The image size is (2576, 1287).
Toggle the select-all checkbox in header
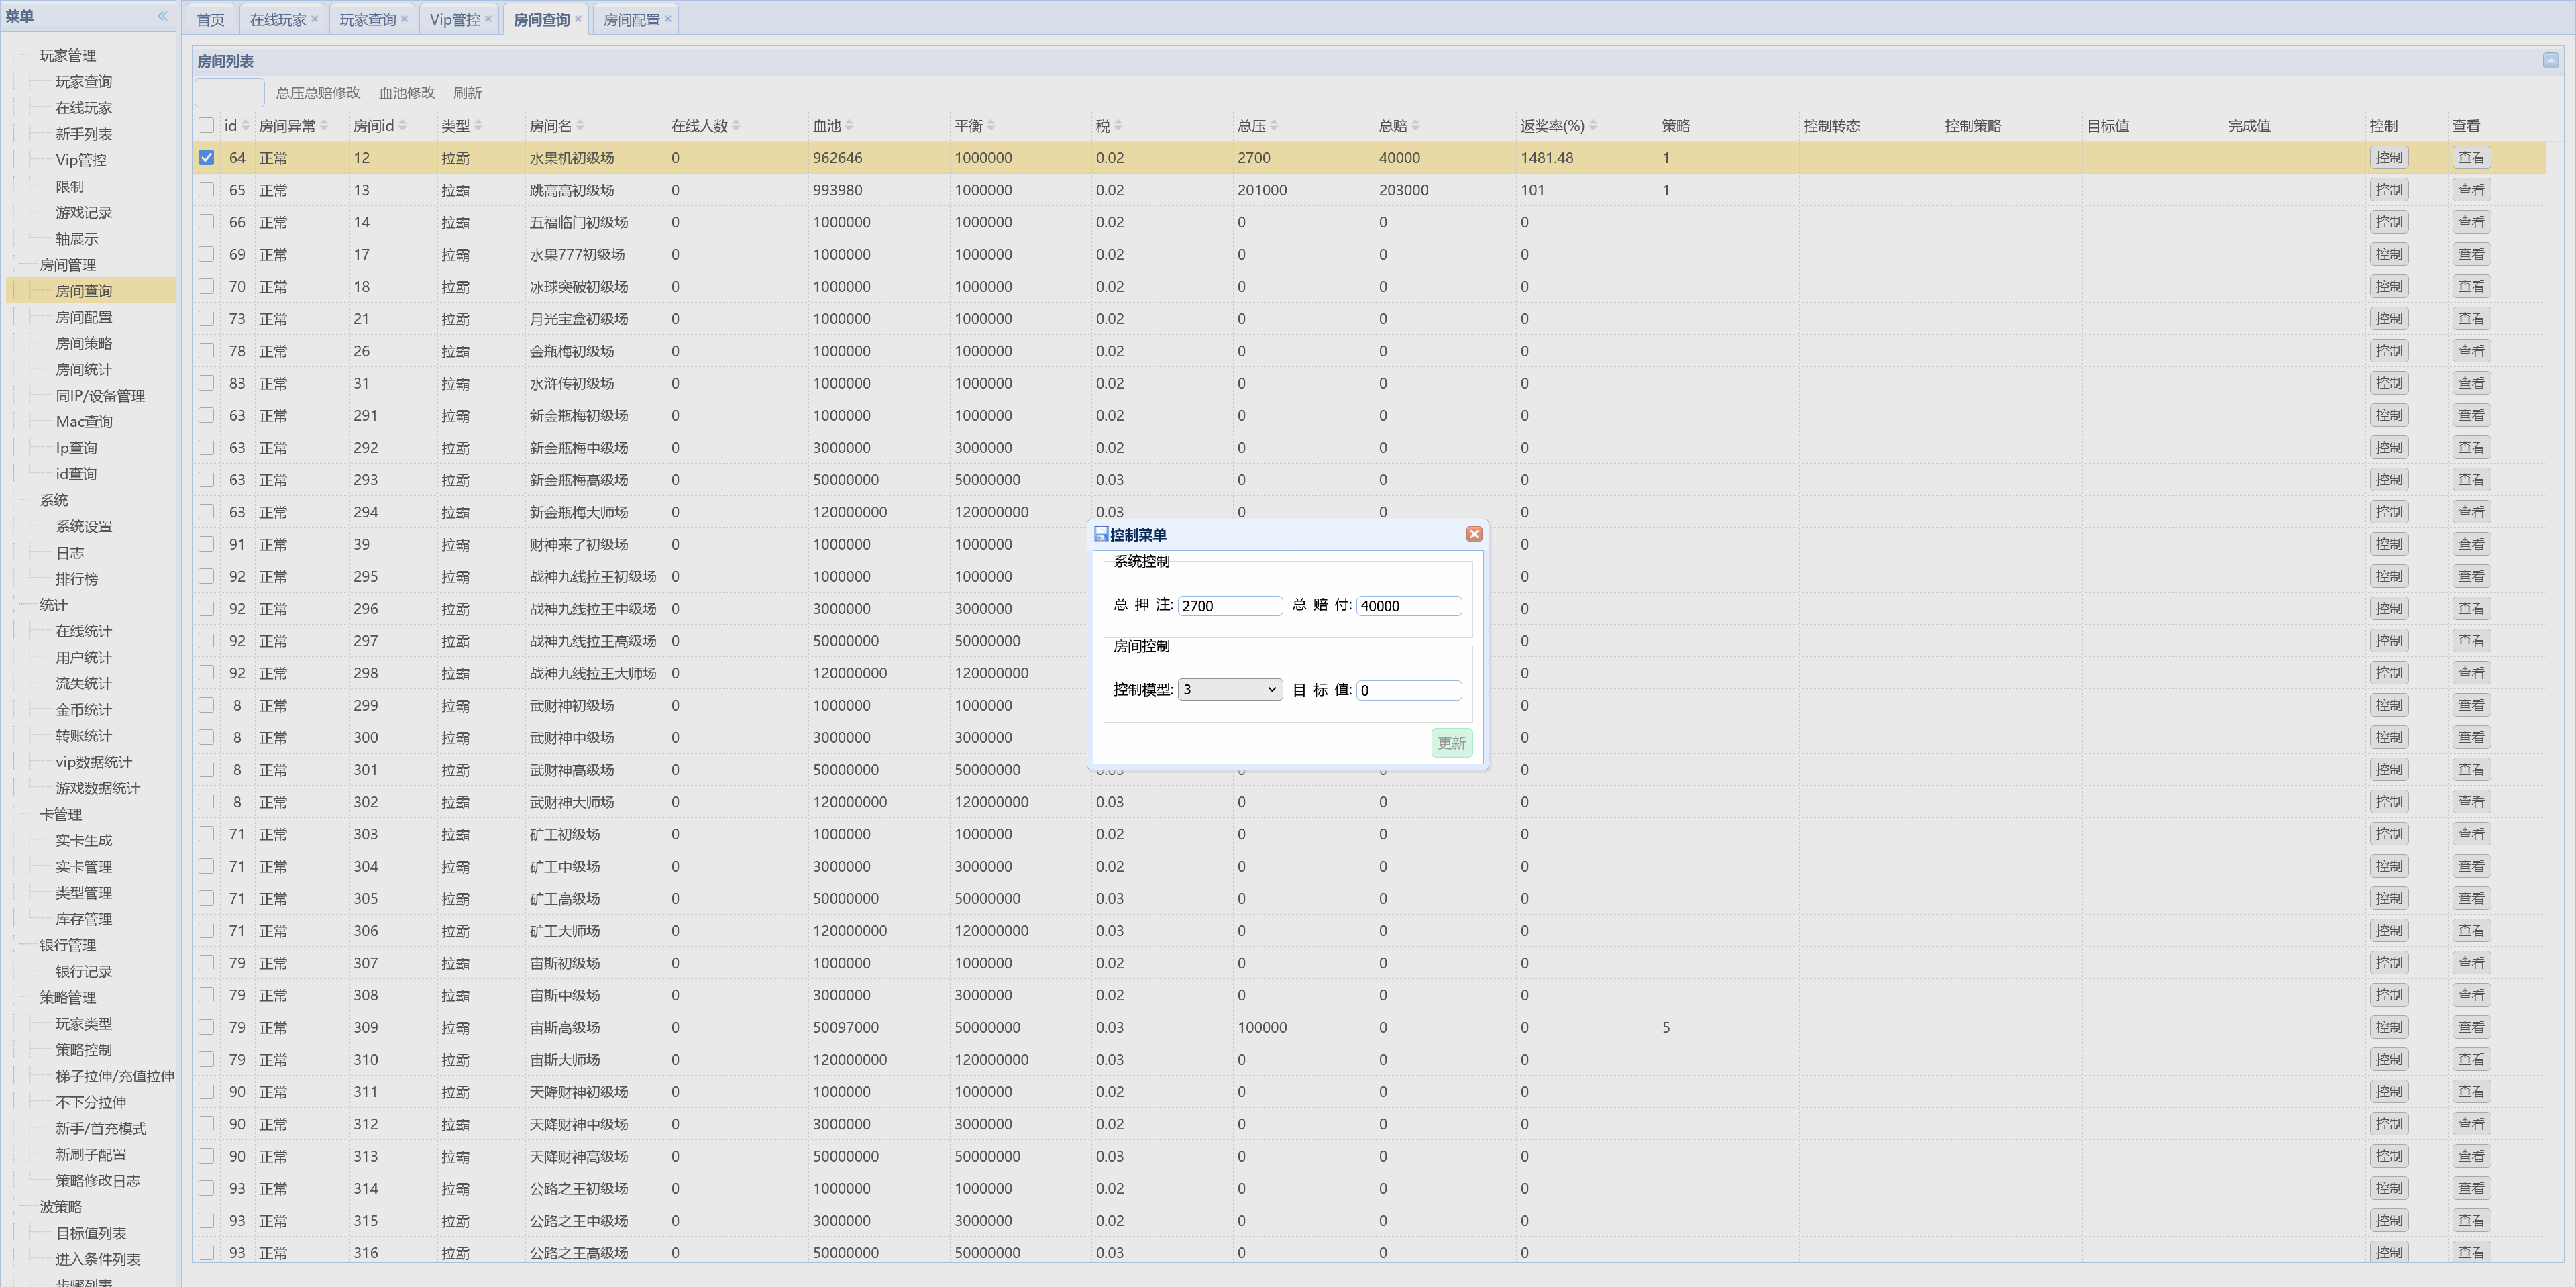pyautogui.click(x=206, y=126)
